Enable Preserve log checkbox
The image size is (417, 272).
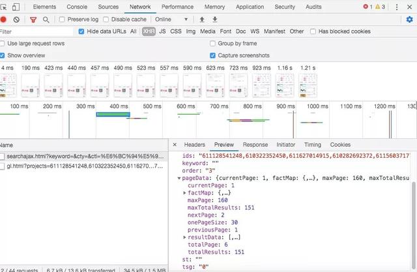pyautogui.click(x=62, y=20)
